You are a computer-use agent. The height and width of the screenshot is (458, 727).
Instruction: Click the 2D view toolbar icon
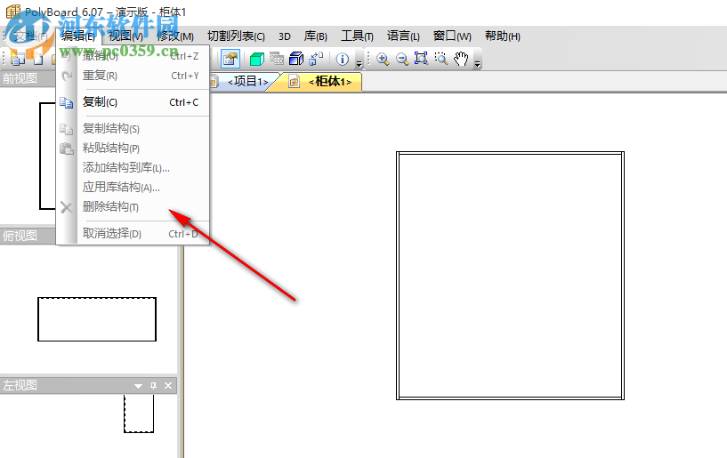tap(277, 59)
